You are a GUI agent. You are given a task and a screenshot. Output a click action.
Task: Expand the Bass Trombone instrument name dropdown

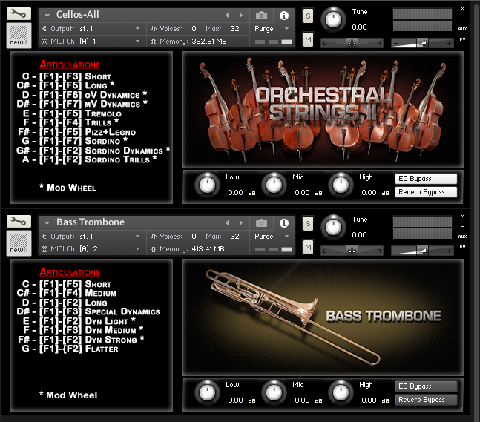click(x=47, y=223)
